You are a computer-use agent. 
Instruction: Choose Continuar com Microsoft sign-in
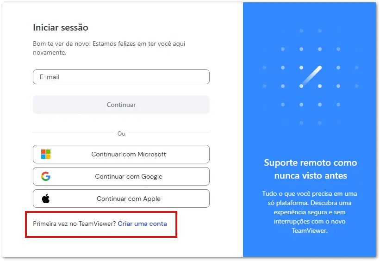point(121,154)
